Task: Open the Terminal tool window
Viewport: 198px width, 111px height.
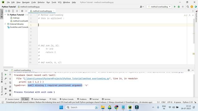Action: [x=94, y=99]
